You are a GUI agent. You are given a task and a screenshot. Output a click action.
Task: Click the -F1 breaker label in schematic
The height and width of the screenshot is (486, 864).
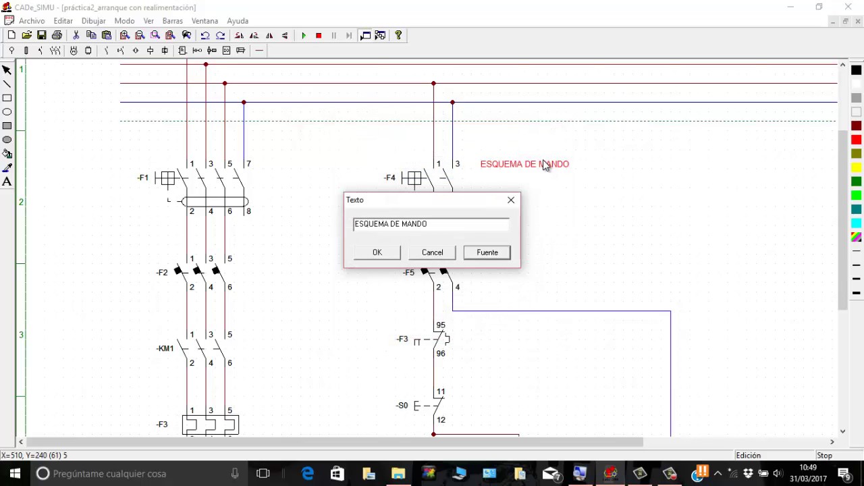pos(142,178)
